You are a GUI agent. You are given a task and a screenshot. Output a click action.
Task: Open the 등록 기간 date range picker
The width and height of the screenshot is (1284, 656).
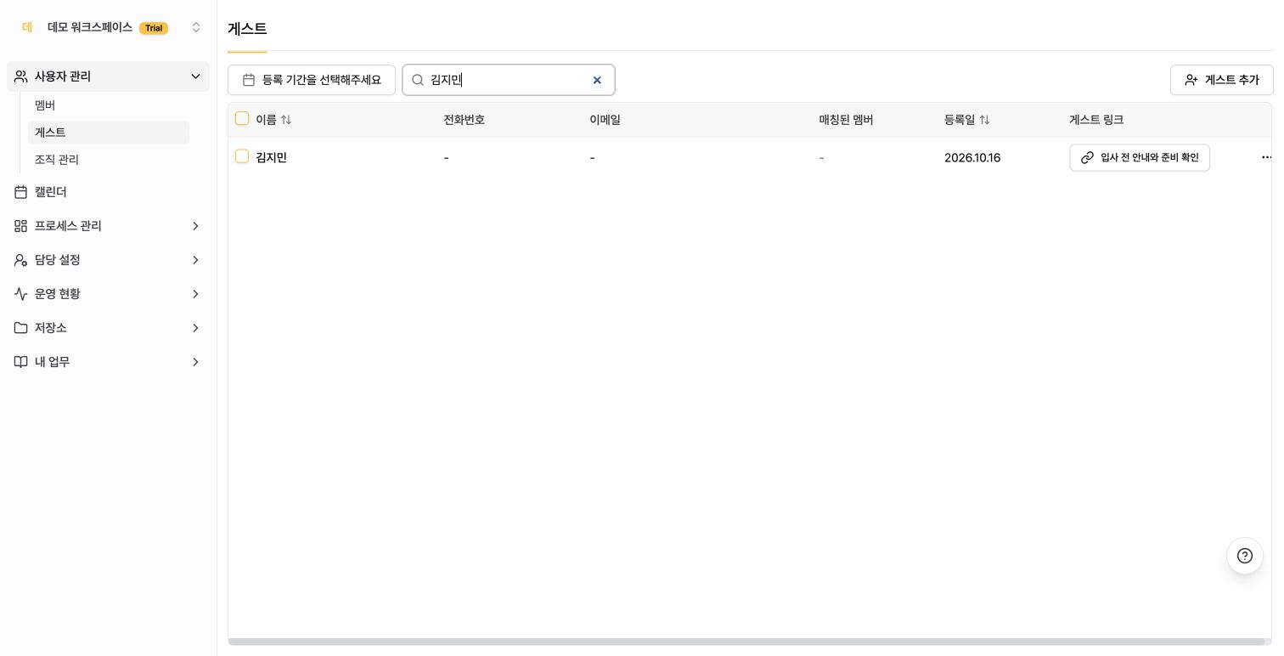tap(312, 80)
